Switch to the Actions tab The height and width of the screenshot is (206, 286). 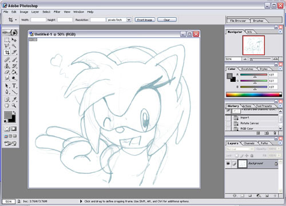247,106
